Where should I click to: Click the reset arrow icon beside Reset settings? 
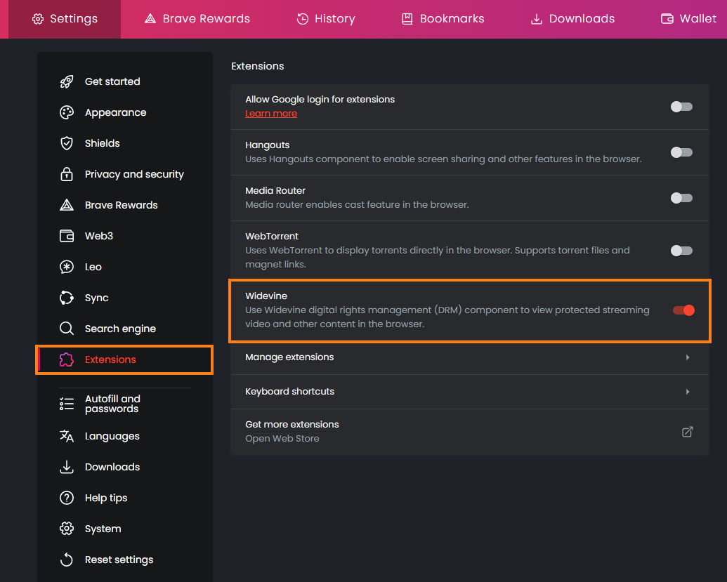coord(67,560)
